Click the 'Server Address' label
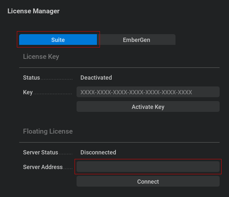This screenshot has width=229, height=197. [43, 167]
